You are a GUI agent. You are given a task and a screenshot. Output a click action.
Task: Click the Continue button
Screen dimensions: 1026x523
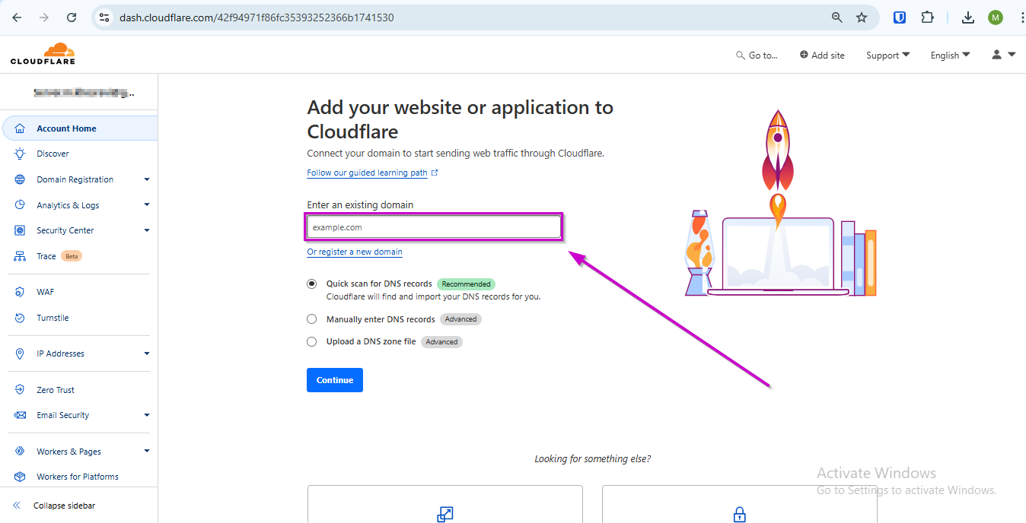[x=335, y=380]
